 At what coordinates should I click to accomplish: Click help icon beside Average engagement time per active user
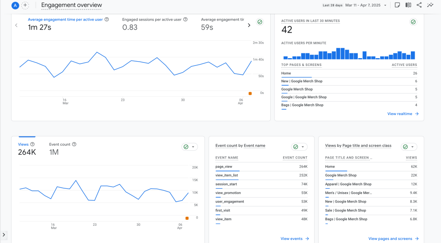click(106, 19)
